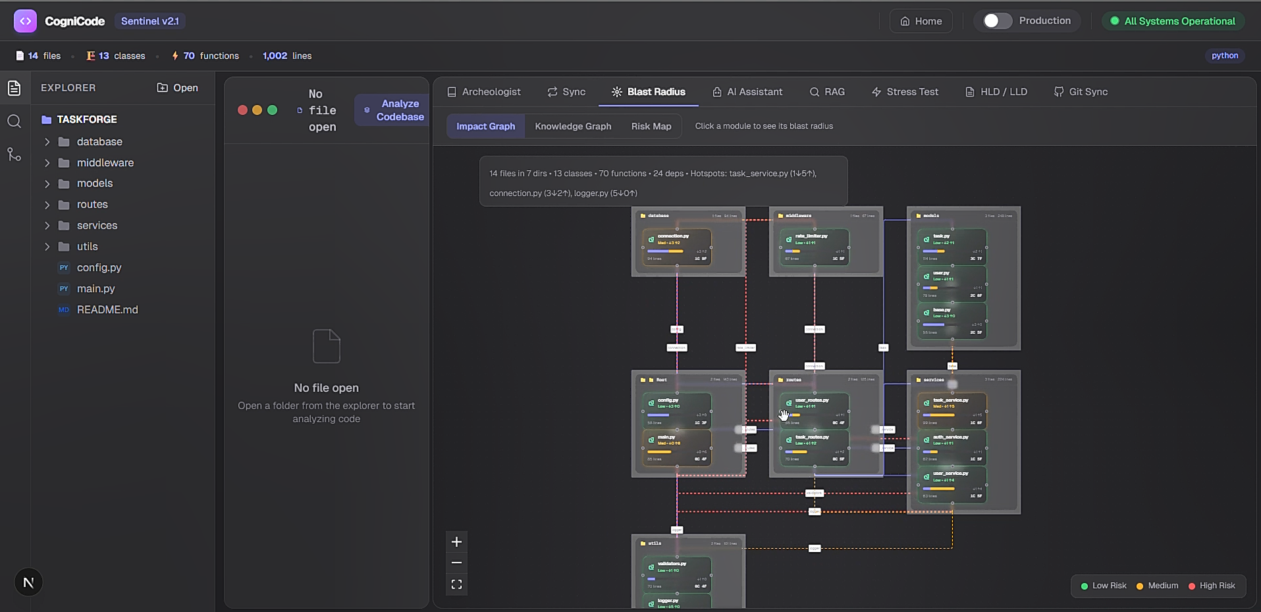The image size is (1261, 612).
Task: Zoom in the graph with plus icon
Action: pos(456,542)
